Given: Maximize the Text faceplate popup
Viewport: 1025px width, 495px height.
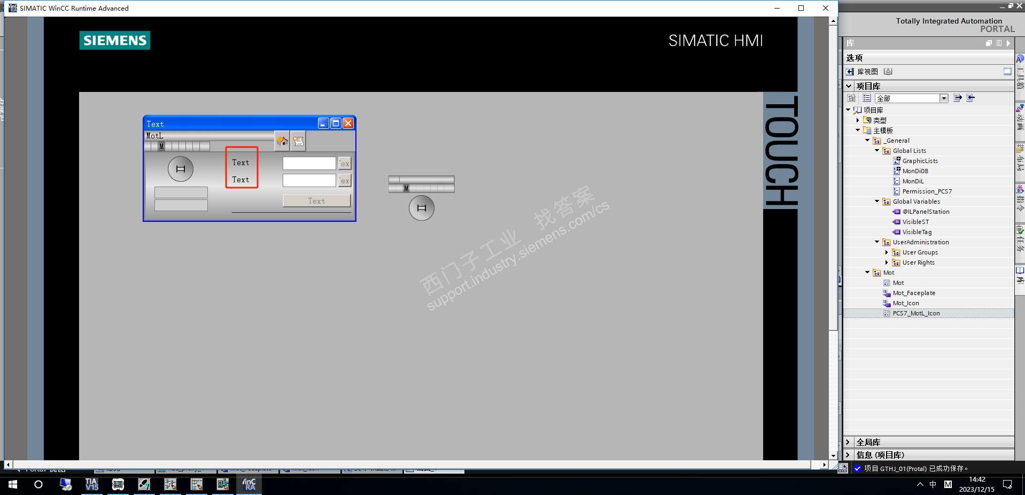Looking at the screenshot, I should tap(336, 123).
